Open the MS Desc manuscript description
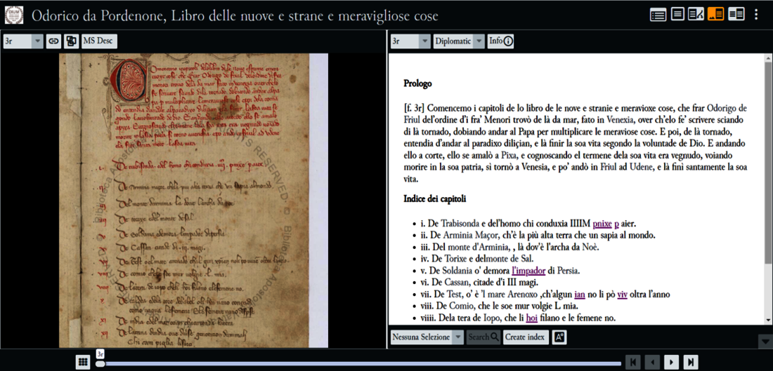The height and width of the screenshot is (371, 773). coord(99,41)
